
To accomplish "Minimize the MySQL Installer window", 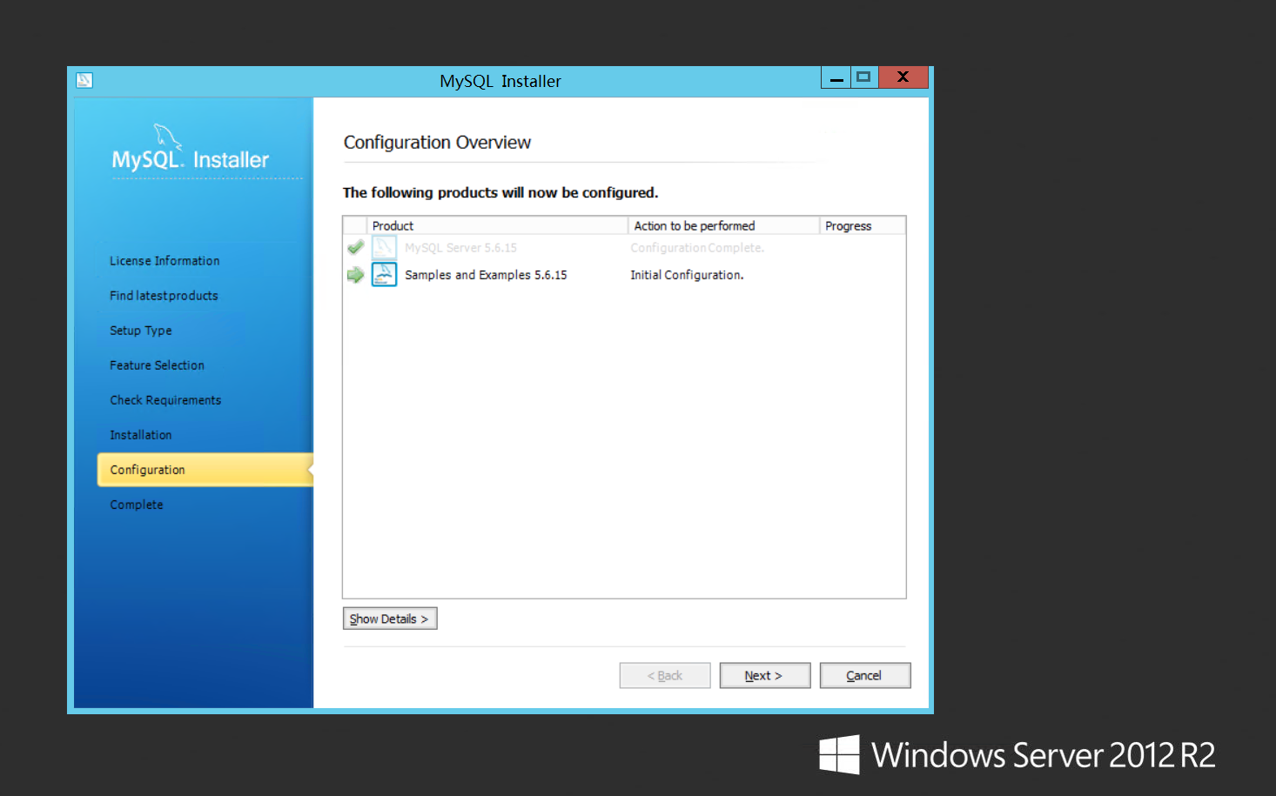I will pyautogui.click(x=836, y=77).
